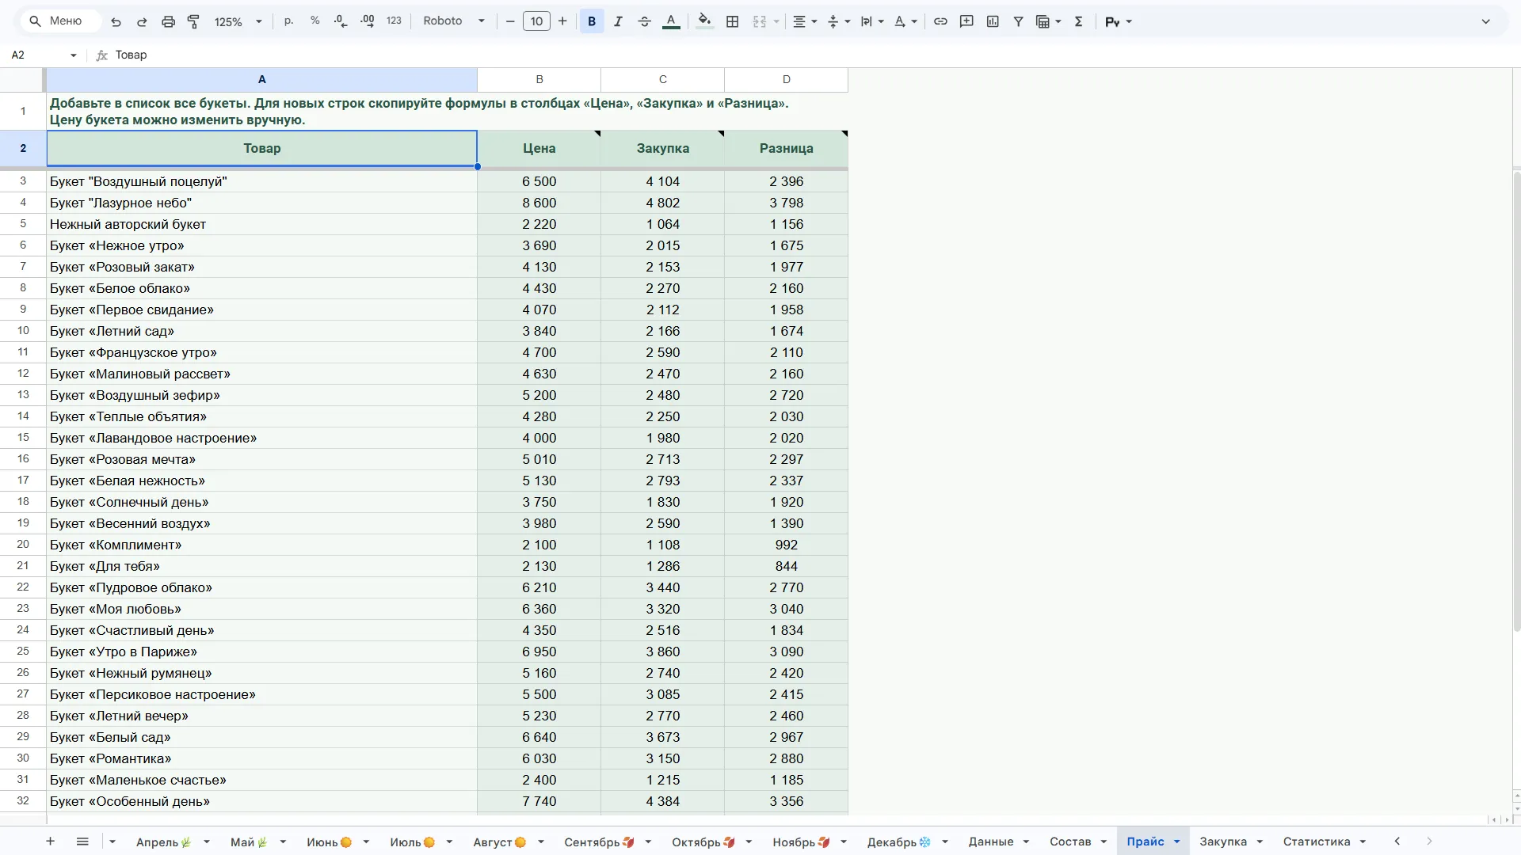Viewport: 1521px width, 855px height.
Task: Collapse the toolbar with chevron
Action: tap(1486, 21)
